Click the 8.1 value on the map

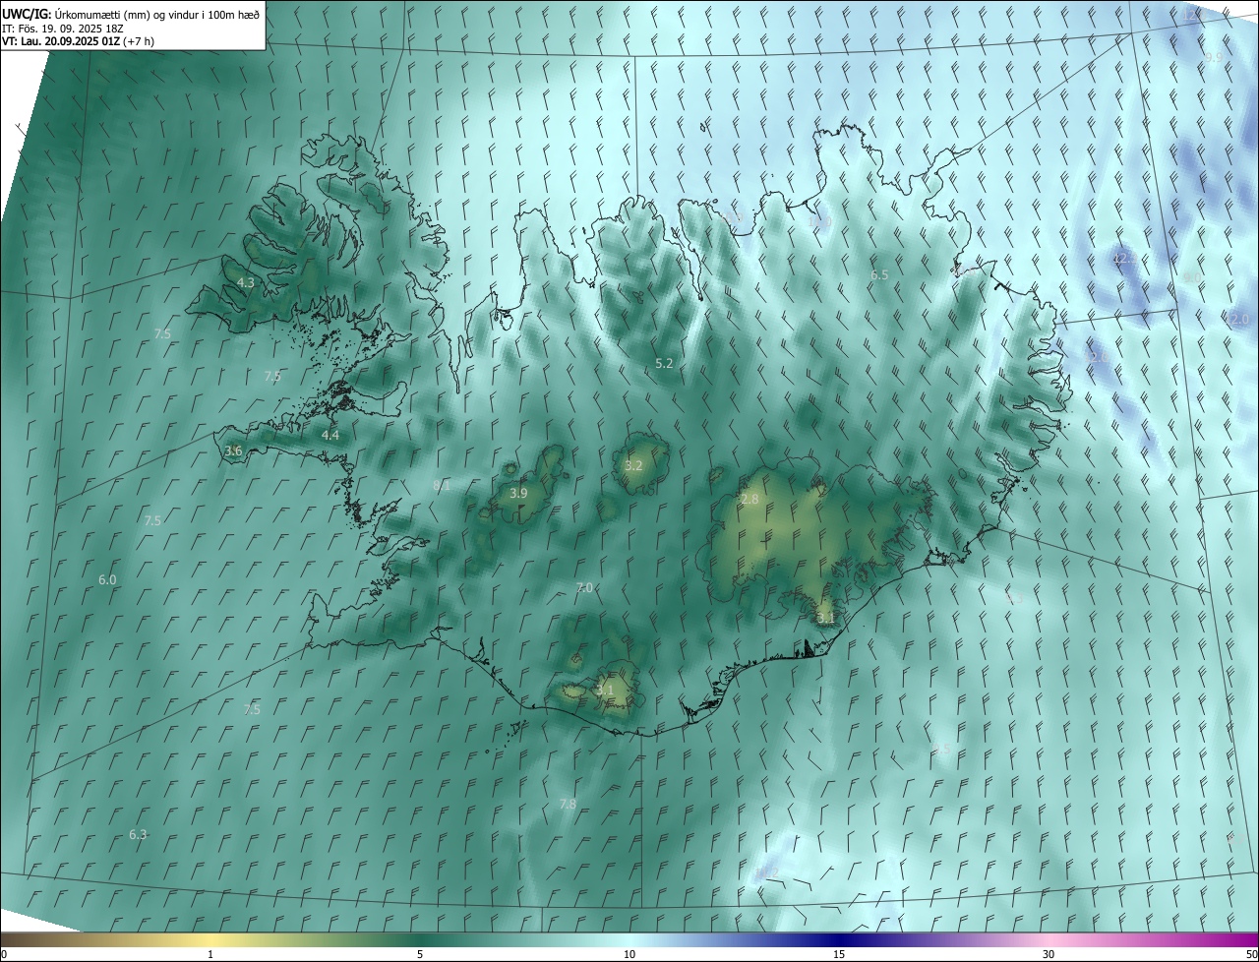coord(442,485)
